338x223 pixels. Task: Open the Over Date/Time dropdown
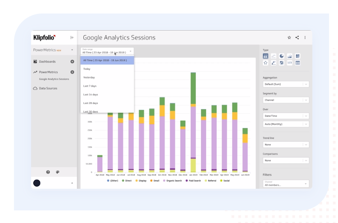(286, 116)
